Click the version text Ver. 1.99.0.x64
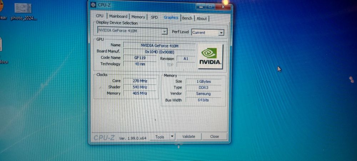 click(133, 138)
